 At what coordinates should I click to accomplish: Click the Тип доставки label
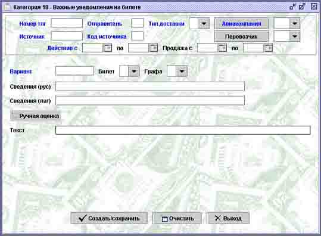coord(166,24)
